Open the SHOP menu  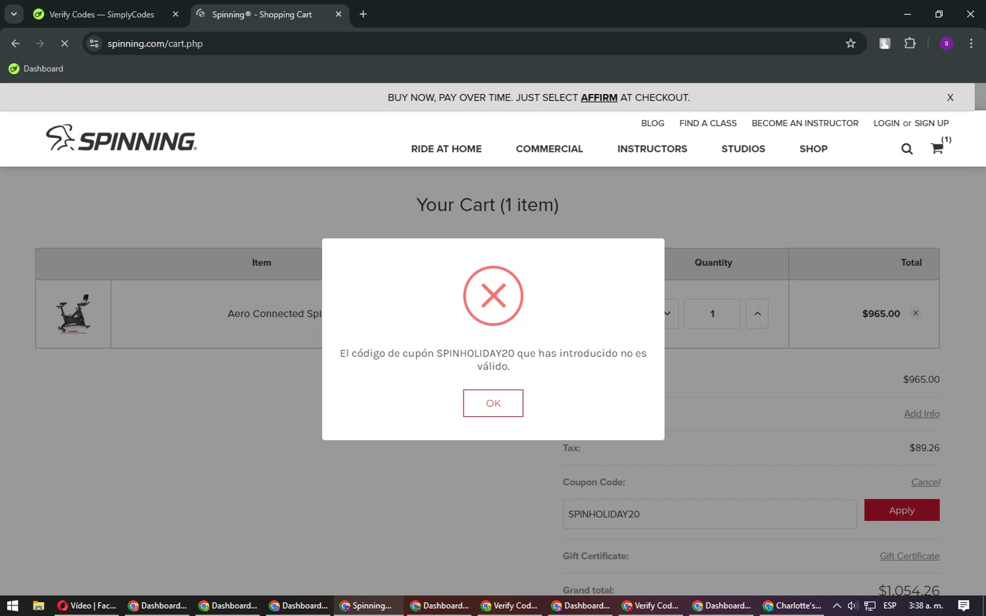coord(813,149)
